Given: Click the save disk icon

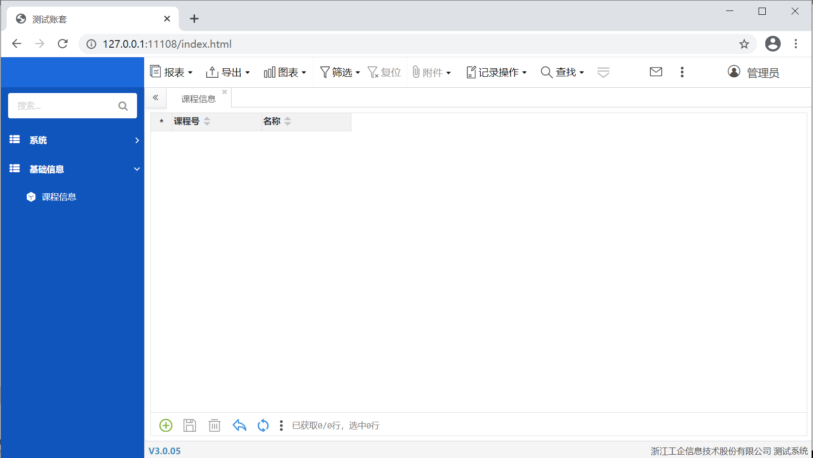Looking at the screenshot, I should click(190, 425).
